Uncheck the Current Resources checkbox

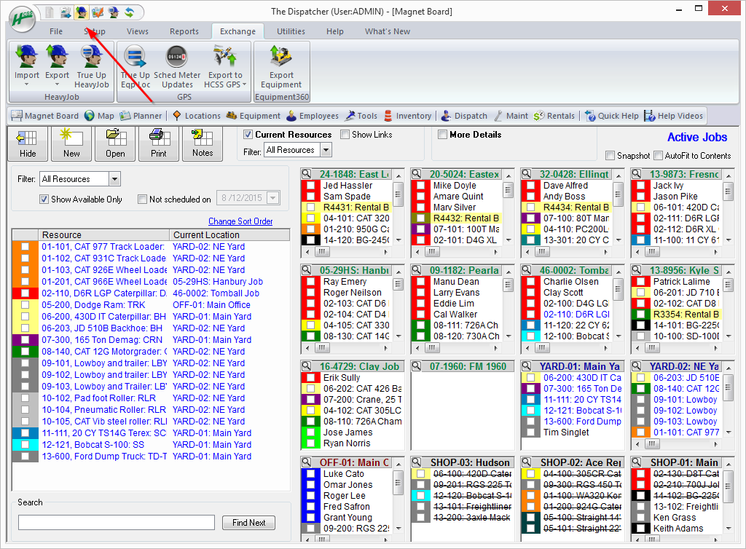[x=248, y=134]
